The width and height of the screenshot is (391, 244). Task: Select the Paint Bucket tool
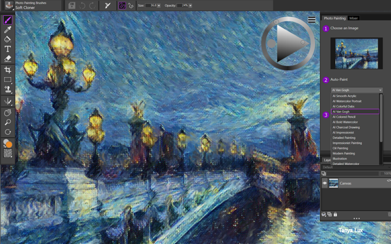click(x=7, y=39)
